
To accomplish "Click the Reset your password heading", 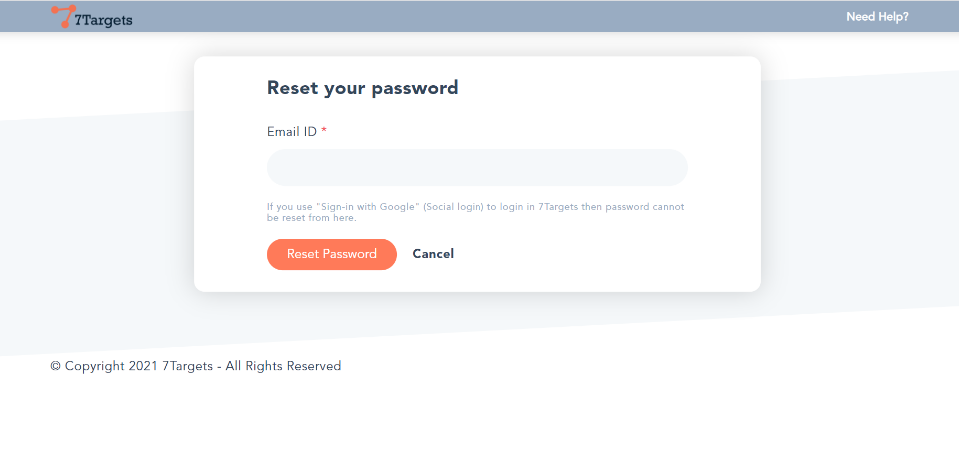I will click(x=362, y=88).
